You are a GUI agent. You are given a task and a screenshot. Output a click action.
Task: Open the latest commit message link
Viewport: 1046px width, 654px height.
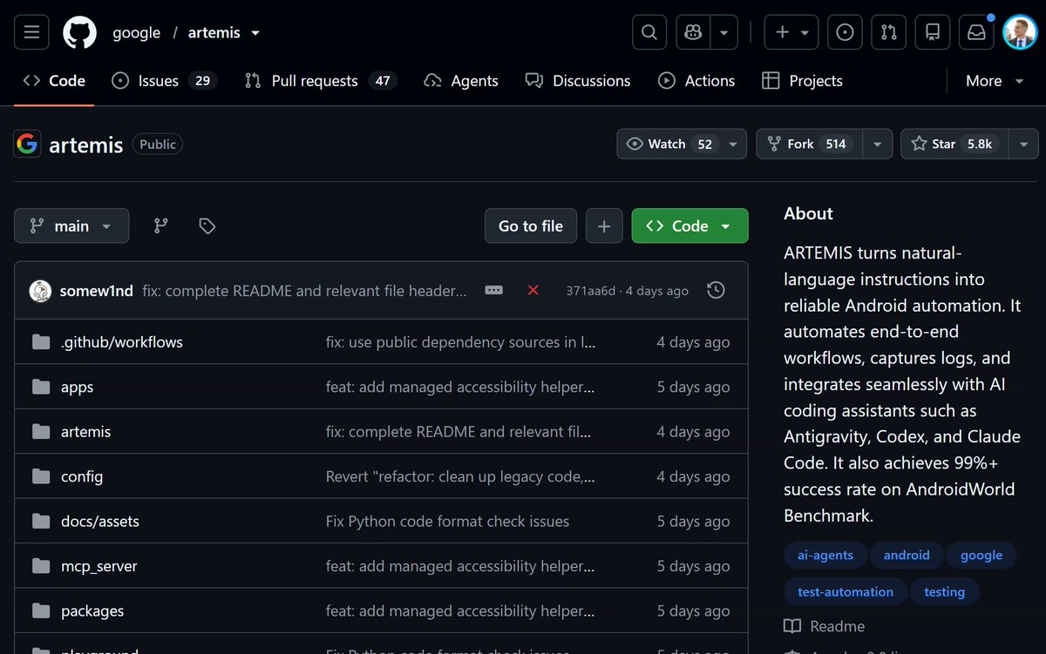(x=305, y=291)
